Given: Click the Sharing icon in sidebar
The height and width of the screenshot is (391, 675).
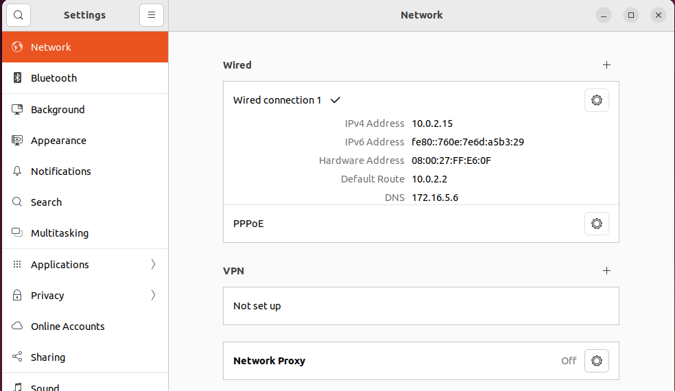Looking at the screenshot, I should pos(18,357).
